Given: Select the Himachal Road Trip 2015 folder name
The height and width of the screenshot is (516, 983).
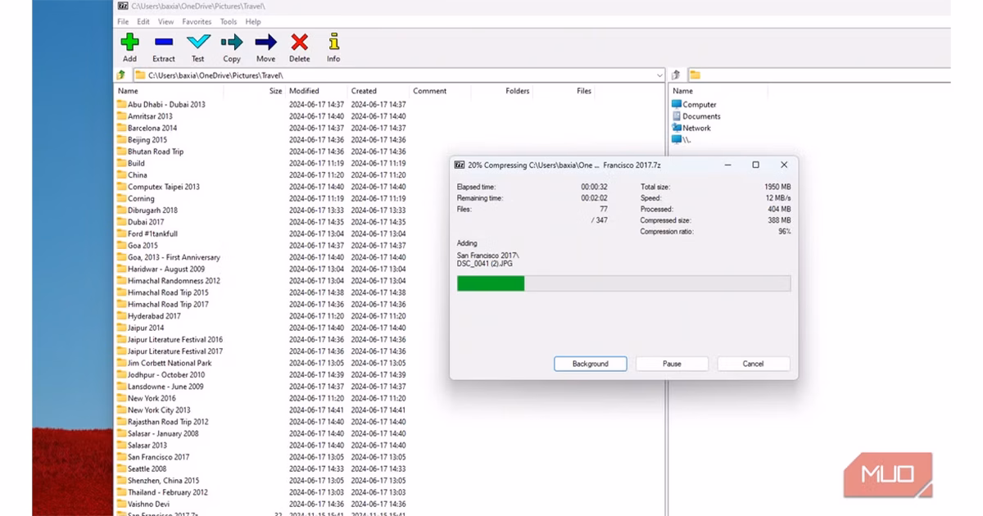Looking at the screenshot, I should pos(168,292).
